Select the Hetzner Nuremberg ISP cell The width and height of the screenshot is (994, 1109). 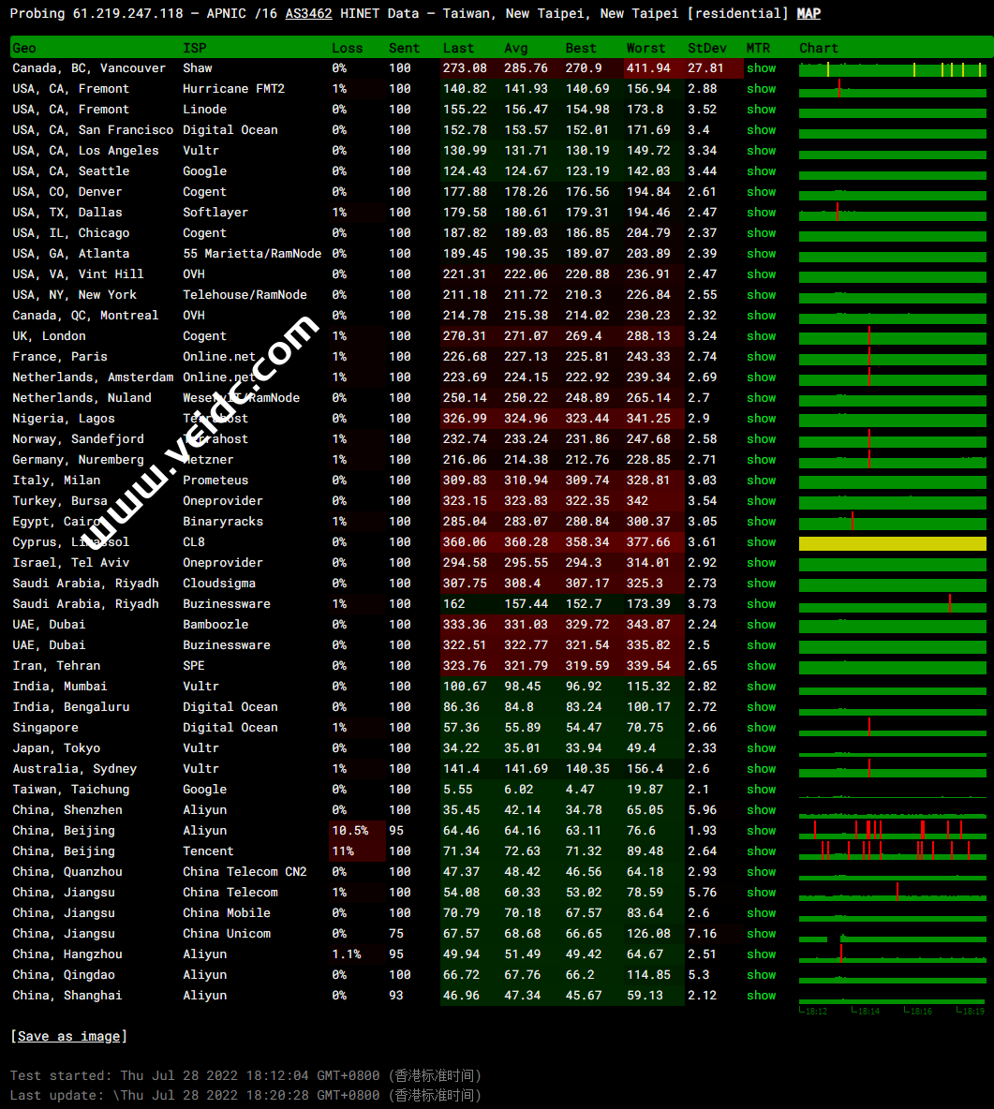[208, 459]
